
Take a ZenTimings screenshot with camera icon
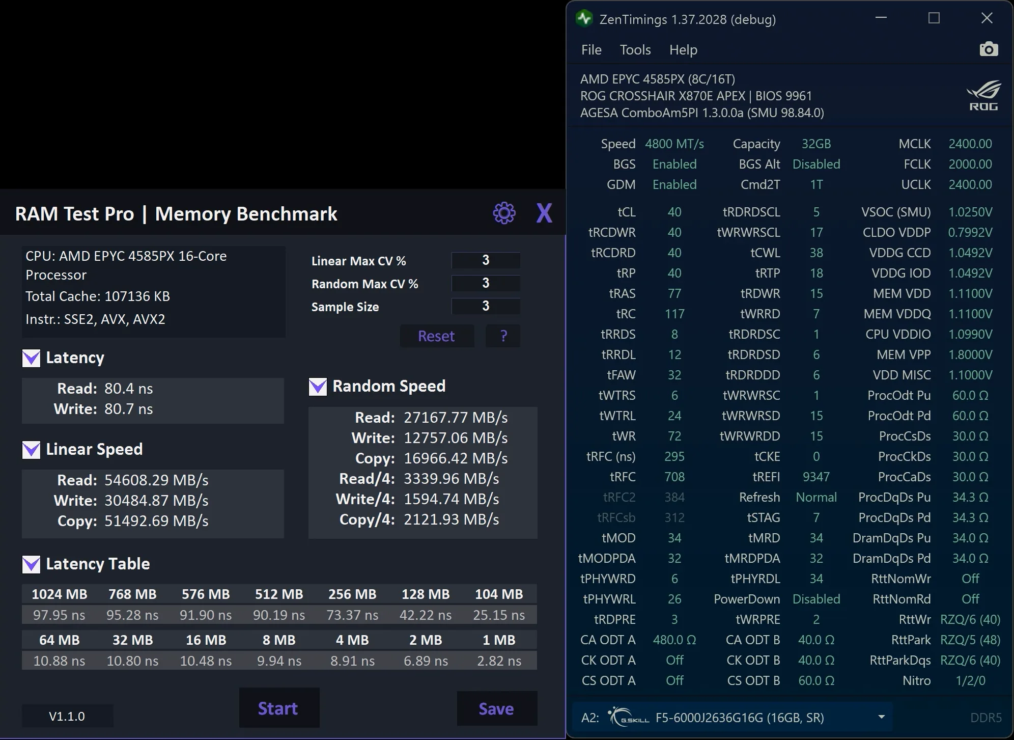coord(989,49)
